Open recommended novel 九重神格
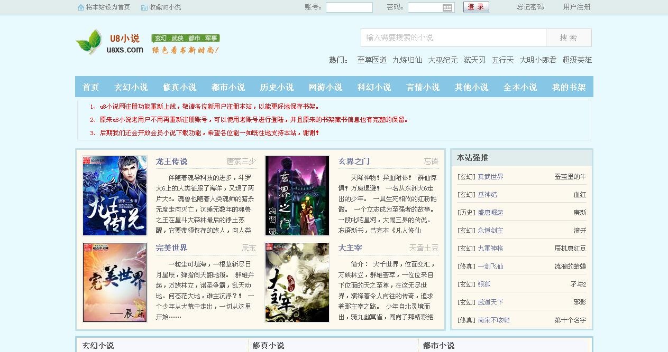Image resolution: width=668 pixels, height=352 pixels. 490,249
